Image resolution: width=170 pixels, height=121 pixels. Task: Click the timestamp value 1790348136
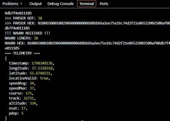42,63
